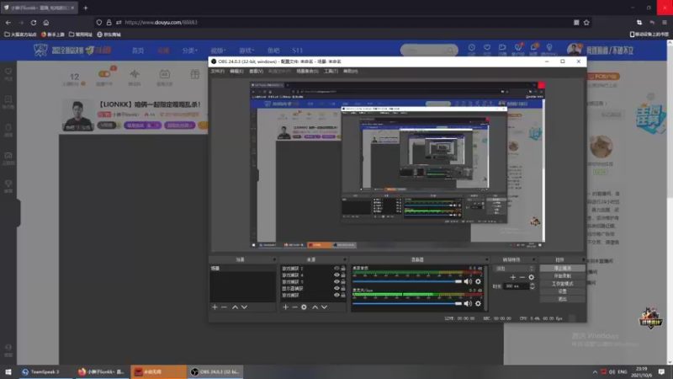Expand the 分类 dropdown in Douyu nav
This screenshot has height=379, width=673.
coord(189,51)
